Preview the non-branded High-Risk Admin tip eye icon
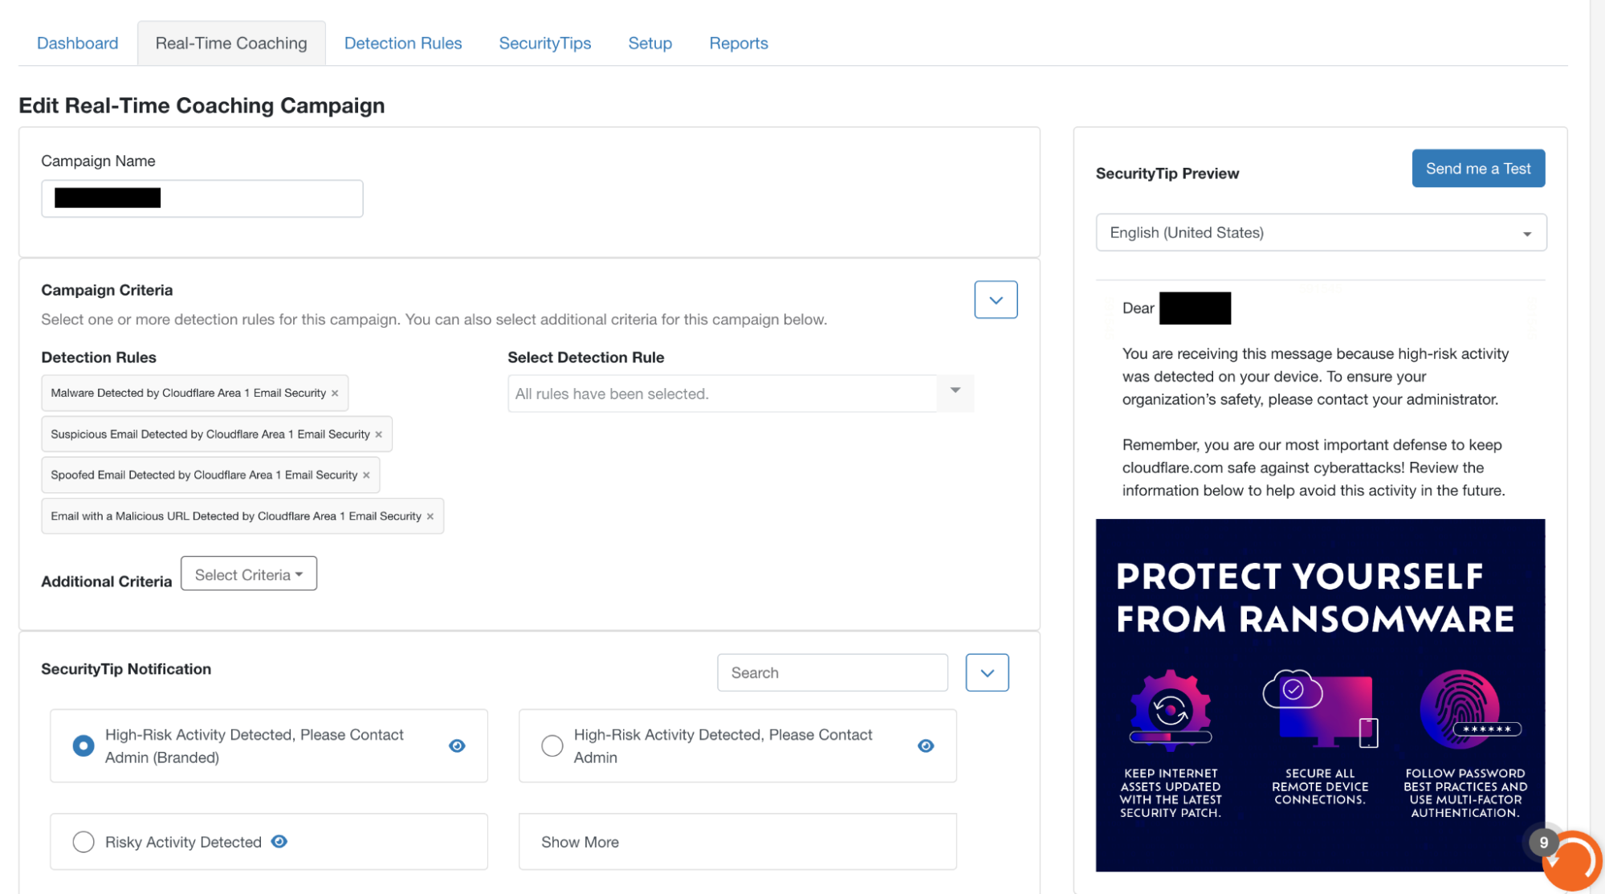Screen dimensions: 1605x894 (x=926, y=745)
